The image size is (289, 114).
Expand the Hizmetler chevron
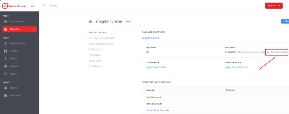34,29
